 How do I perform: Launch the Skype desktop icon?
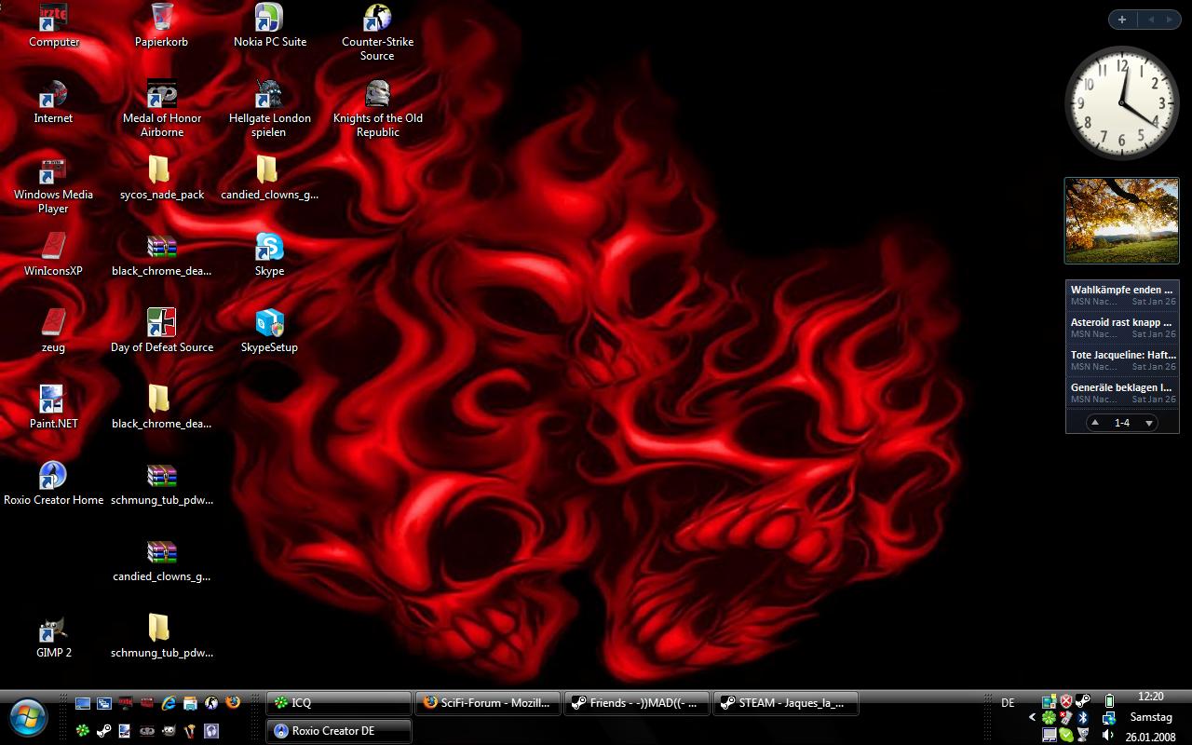tap(269, 248)
